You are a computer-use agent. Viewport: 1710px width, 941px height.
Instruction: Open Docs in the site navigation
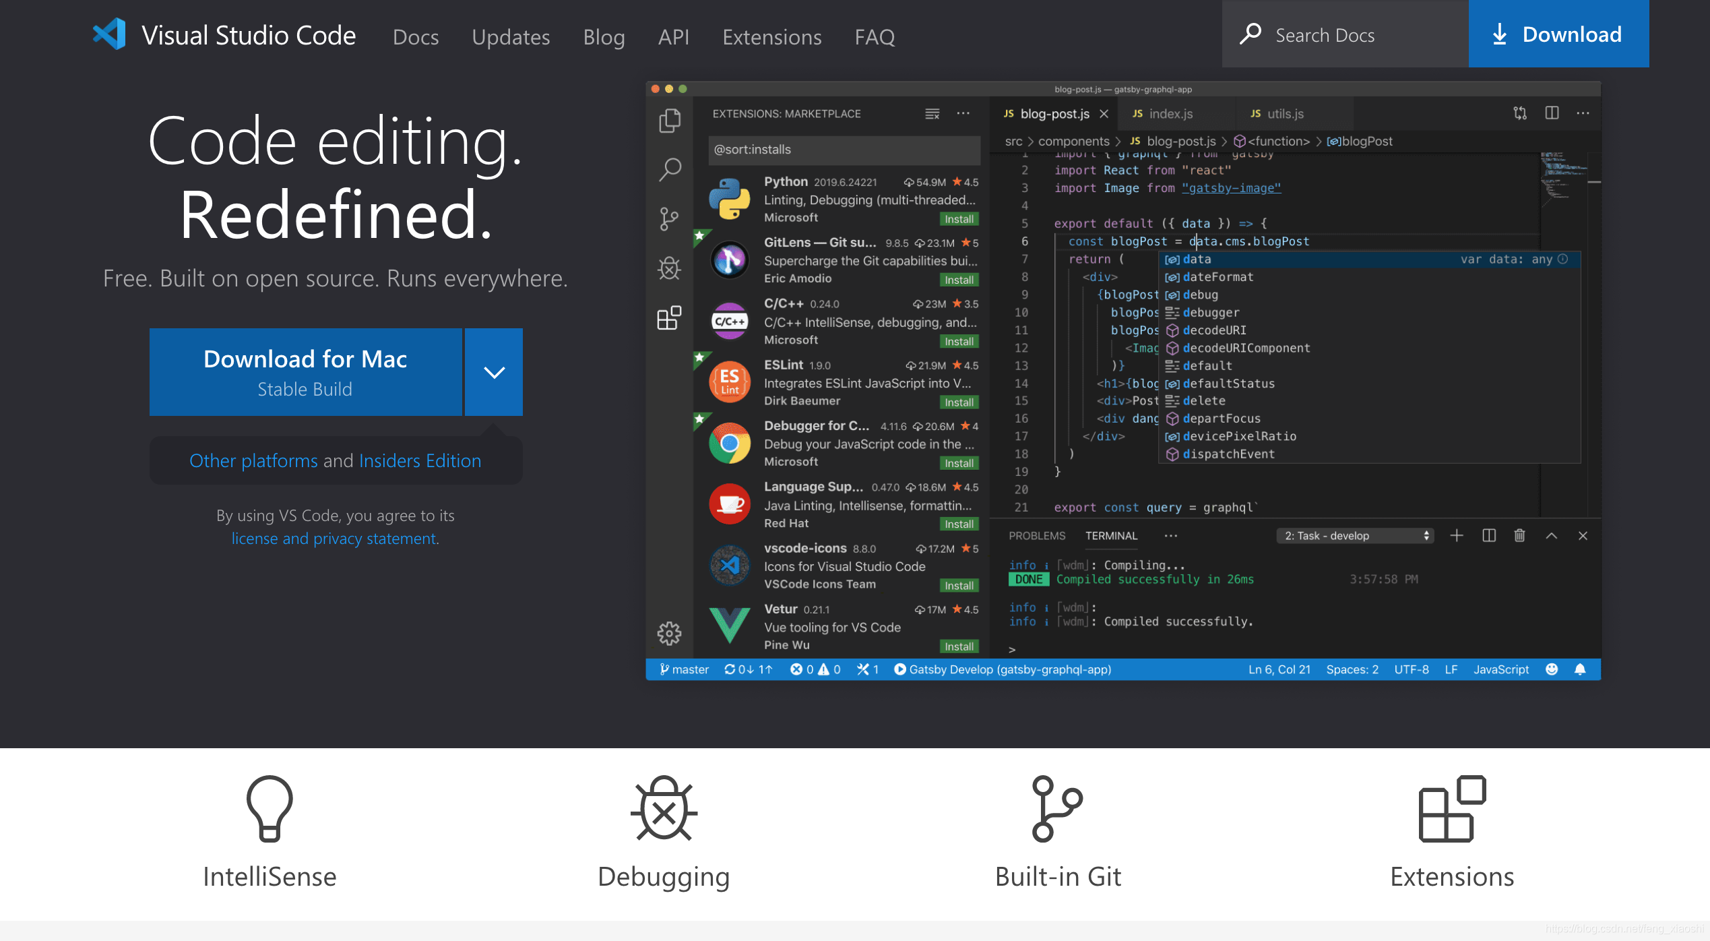415,37
